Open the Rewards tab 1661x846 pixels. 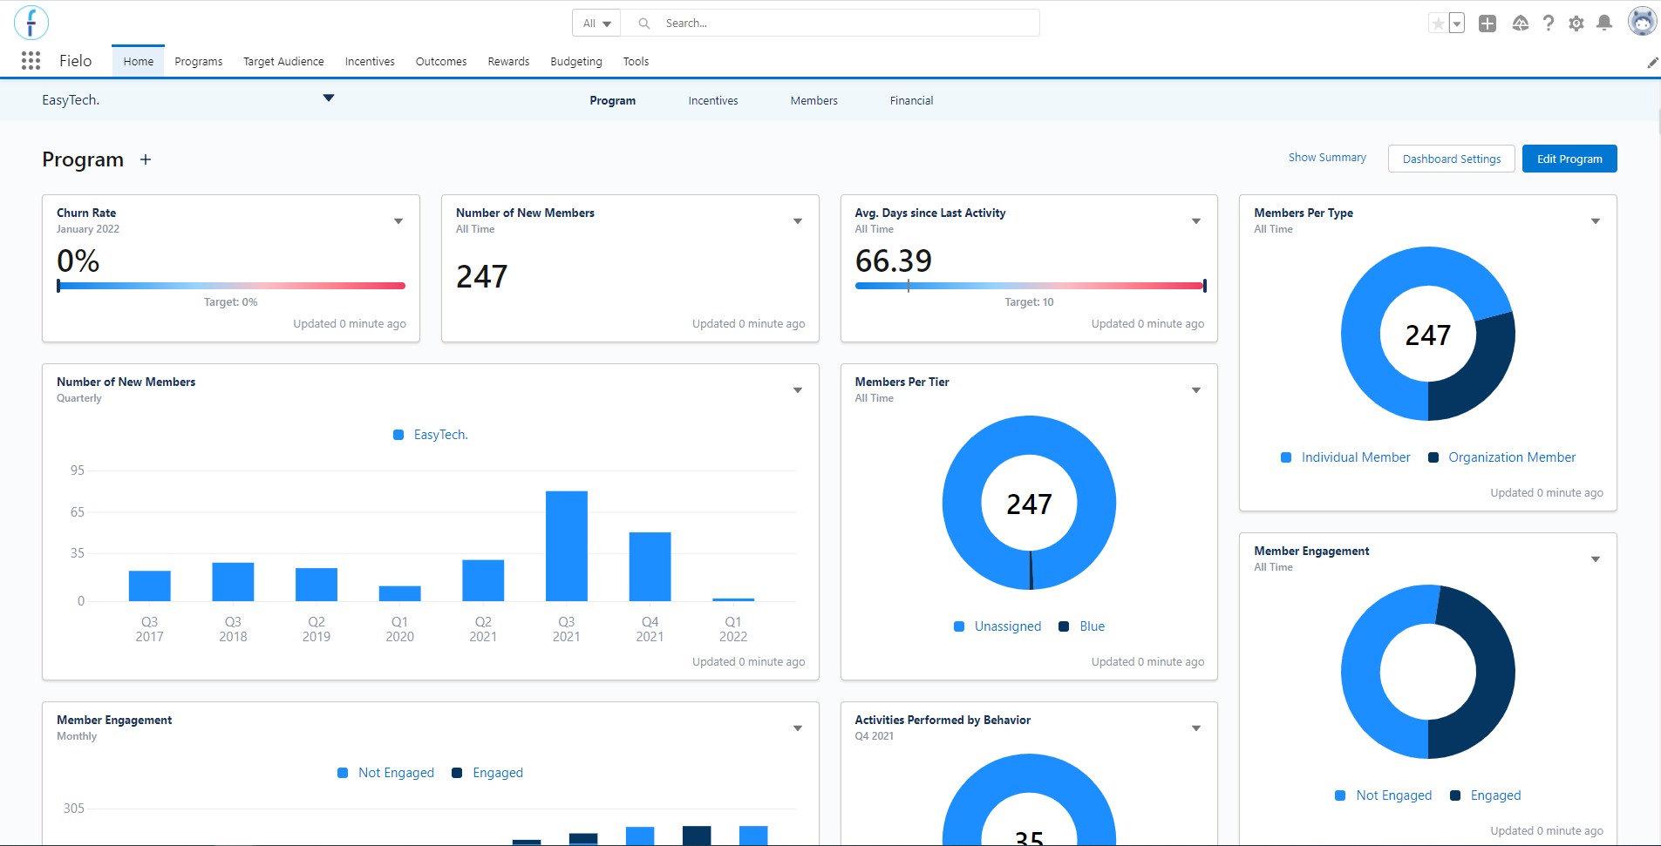pyautogui.click(x=508, y=61)
